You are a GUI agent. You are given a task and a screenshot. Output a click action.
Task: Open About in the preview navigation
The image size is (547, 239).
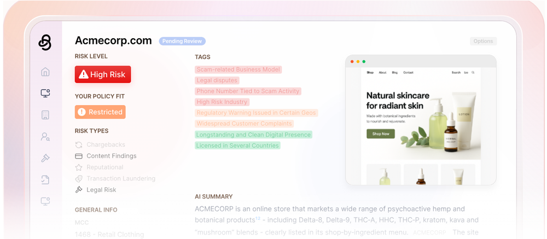tap(383, 73)
